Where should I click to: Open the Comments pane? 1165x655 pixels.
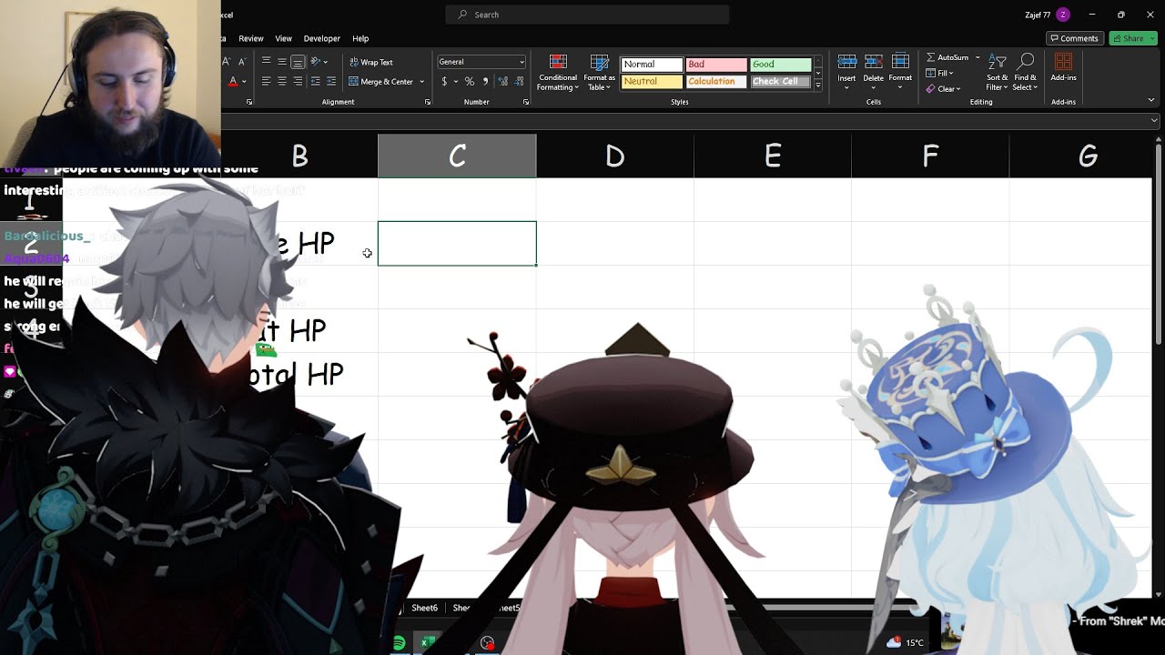click(1075, 38)
